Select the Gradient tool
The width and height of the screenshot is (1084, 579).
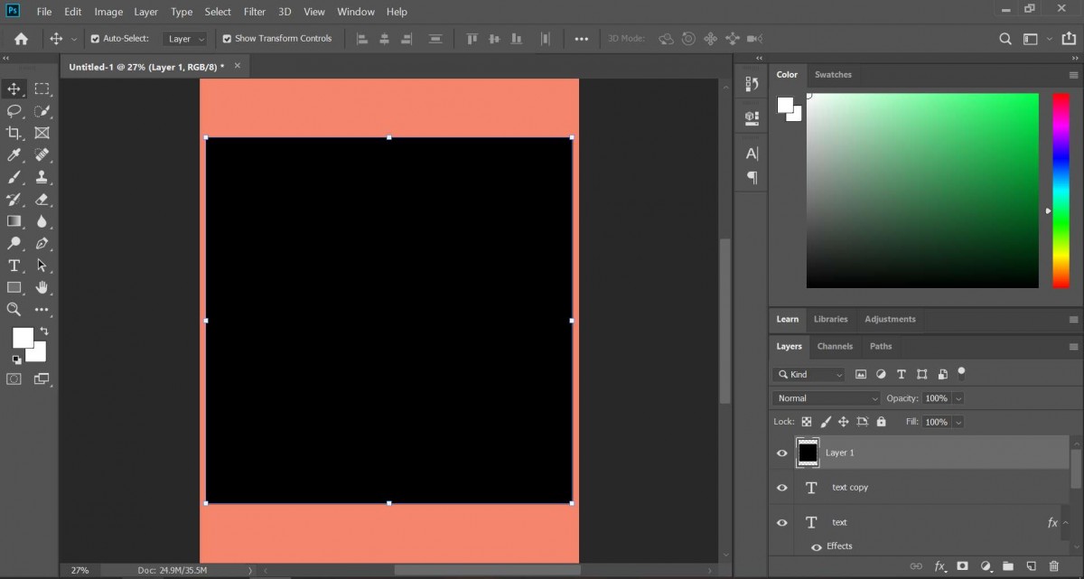click(x=14, y=221)
